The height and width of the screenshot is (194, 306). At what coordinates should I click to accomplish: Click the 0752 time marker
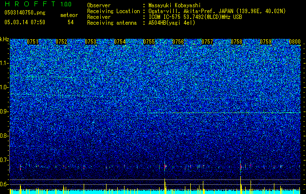tap(61, 42)
